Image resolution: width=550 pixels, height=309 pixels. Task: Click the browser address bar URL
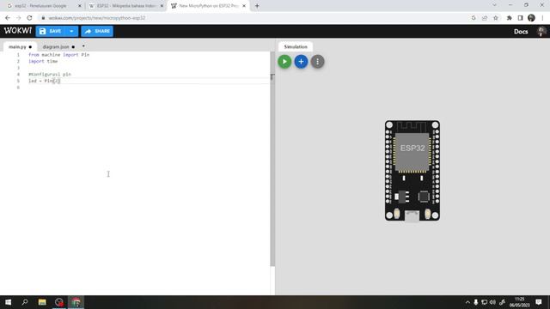(97, 18)
